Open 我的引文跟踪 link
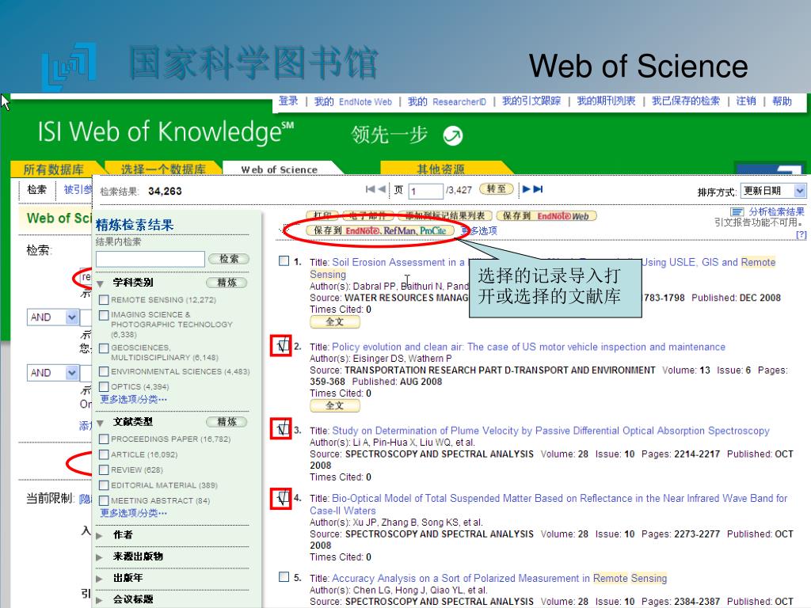811x608 pixels. [531, 101]
